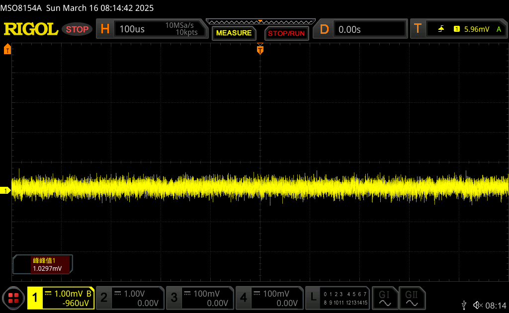Click the trigger source channel 1 badge
Screen dimensions: 509x313
pos(456,29)
